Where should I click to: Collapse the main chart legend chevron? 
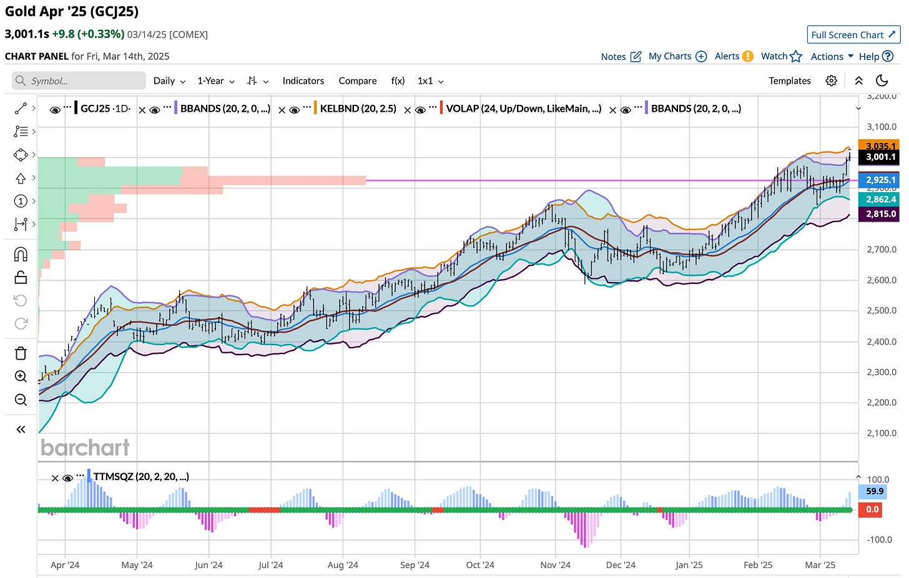click(x=858, y=109)
